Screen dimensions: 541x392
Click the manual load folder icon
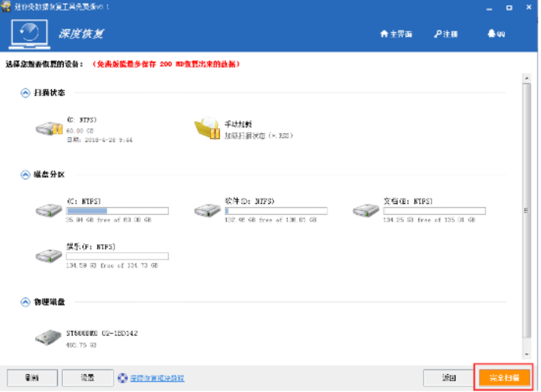coord(208,128)
